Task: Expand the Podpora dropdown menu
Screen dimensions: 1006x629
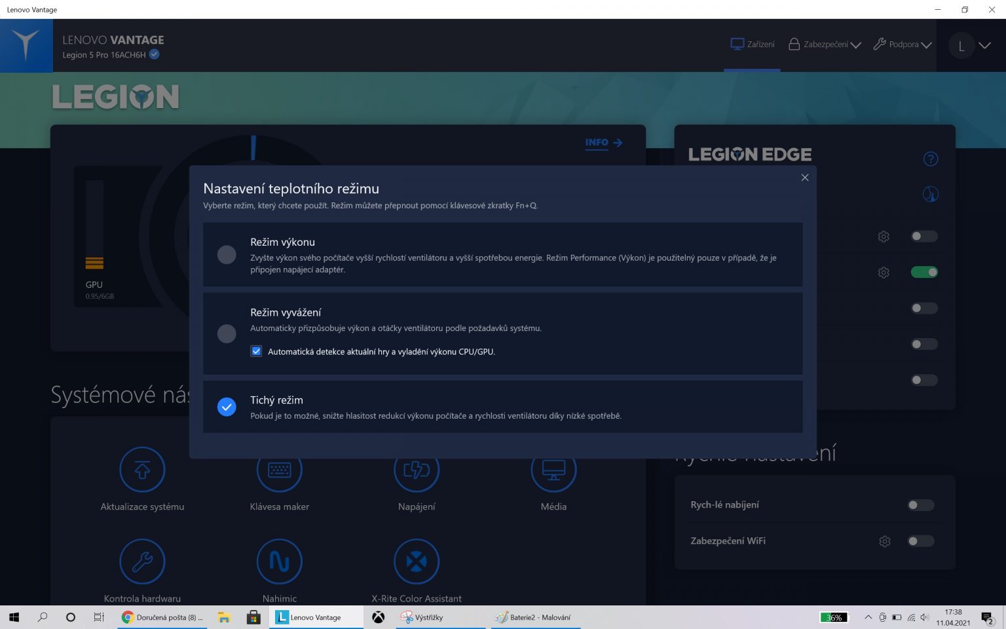Action: coord(903,45)
